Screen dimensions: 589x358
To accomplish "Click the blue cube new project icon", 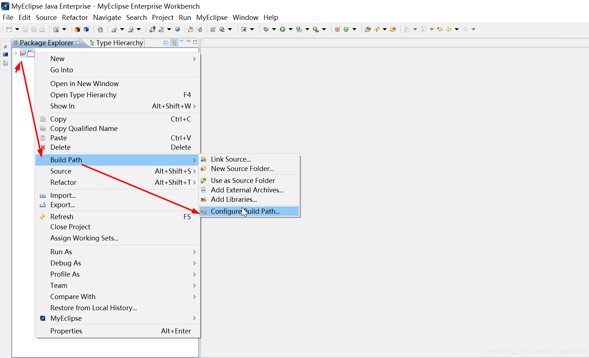I will (x=86, y=29).
